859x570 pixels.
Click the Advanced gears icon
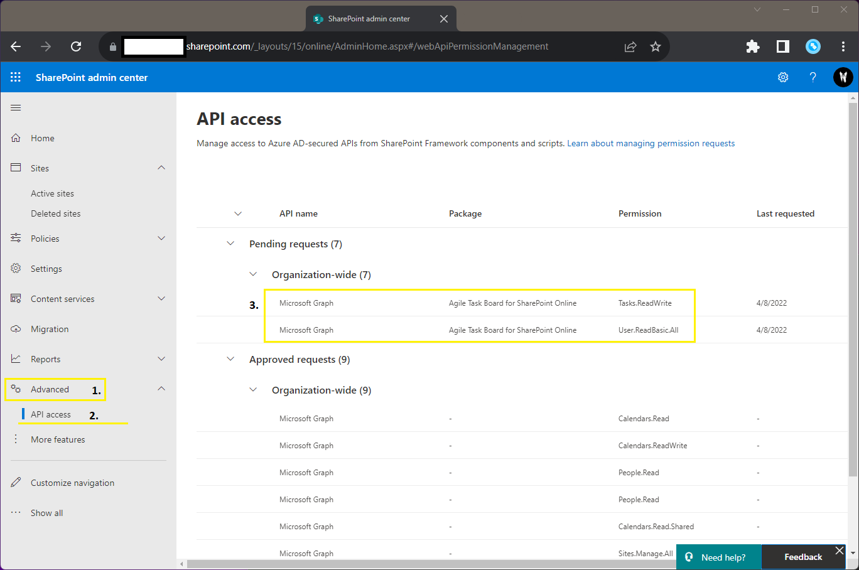(16, 389)
